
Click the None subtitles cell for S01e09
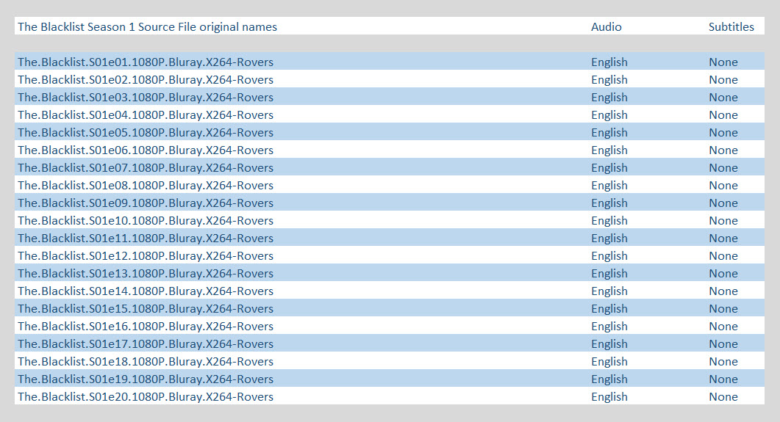click(723, 203)
